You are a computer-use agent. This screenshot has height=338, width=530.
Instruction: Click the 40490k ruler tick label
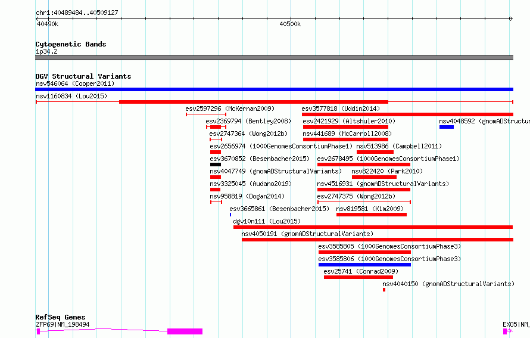tap(48, 24)
